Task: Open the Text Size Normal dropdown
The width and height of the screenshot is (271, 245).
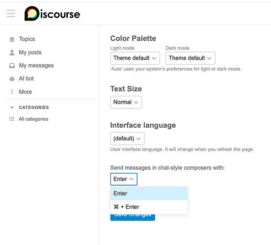Action: (126, 102)
